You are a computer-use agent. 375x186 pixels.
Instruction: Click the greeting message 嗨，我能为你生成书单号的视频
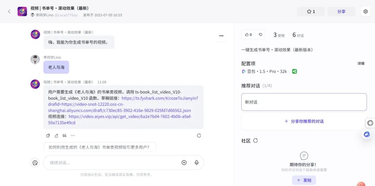tap(79, 42)
